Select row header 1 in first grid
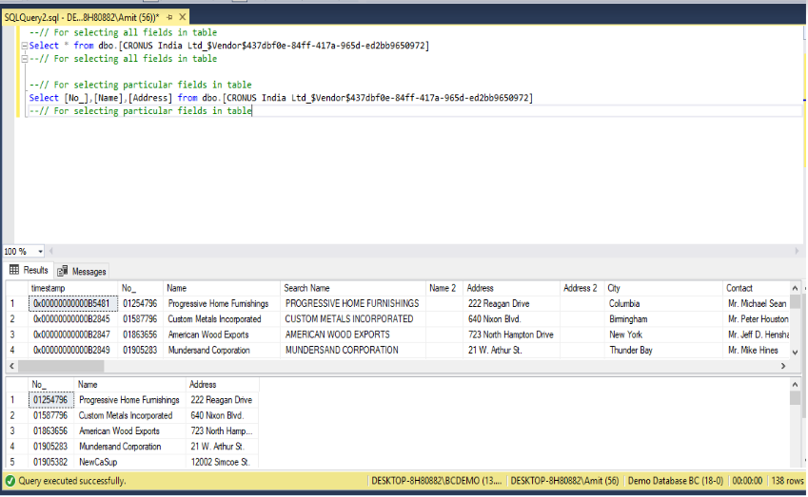808x497 pixels. pyautogui.click(x=17, y=303)
